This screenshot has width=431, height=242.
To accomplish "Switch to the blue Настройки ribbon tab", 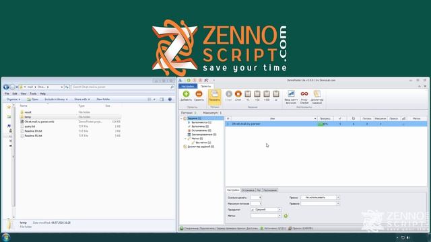I will coord(188,86).
